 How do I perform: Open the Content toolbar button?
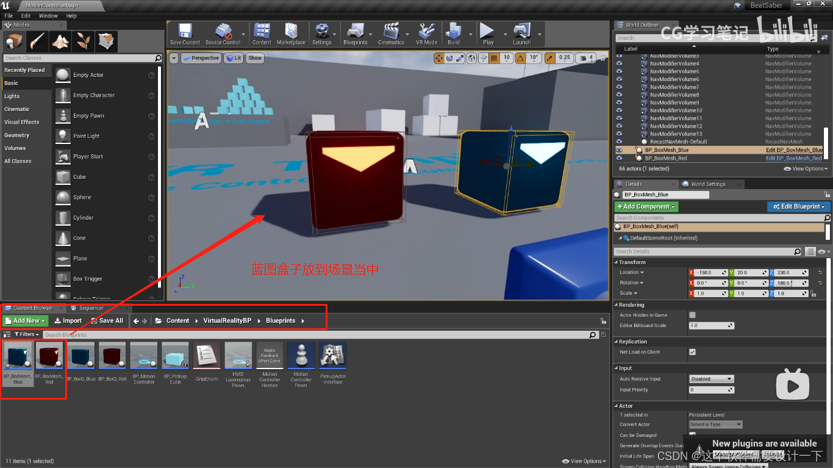pos(262,34)
